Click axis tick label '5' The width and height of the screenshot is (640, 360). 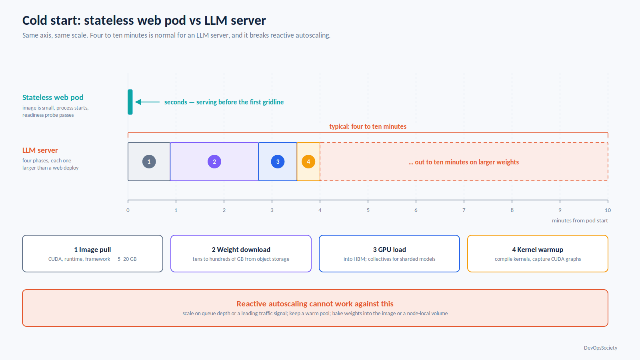coord(368,210)
